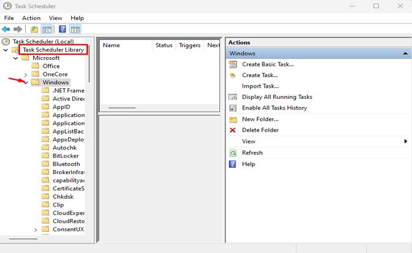Select the Microsoft folder label in tree
The image size is (412, 253).
click(x=46, y=58)
